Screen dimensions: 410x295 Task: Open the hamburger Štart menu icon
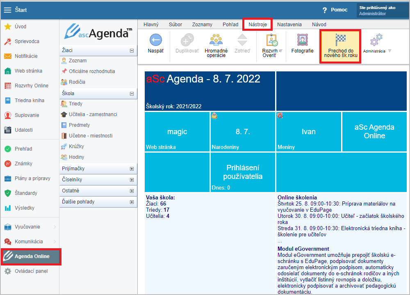click(x=7, y=10)
